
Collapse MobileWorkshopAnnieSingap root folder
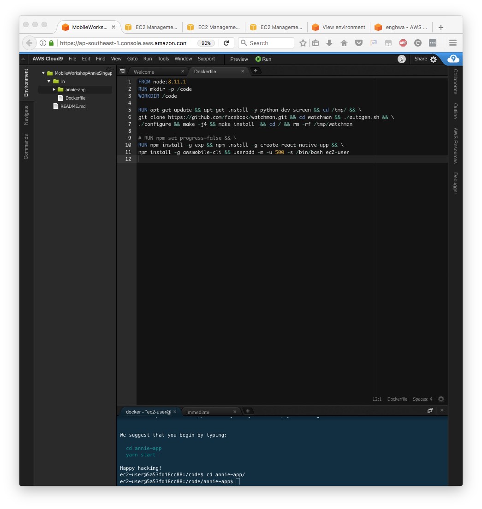[x=43, y=73]
